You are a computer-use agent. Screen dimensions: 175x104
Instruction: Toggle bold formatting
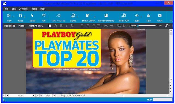(x=61, y=26)
